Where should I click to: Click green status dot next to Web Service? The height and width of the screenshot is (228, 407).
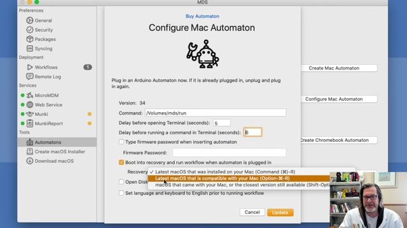23,104
